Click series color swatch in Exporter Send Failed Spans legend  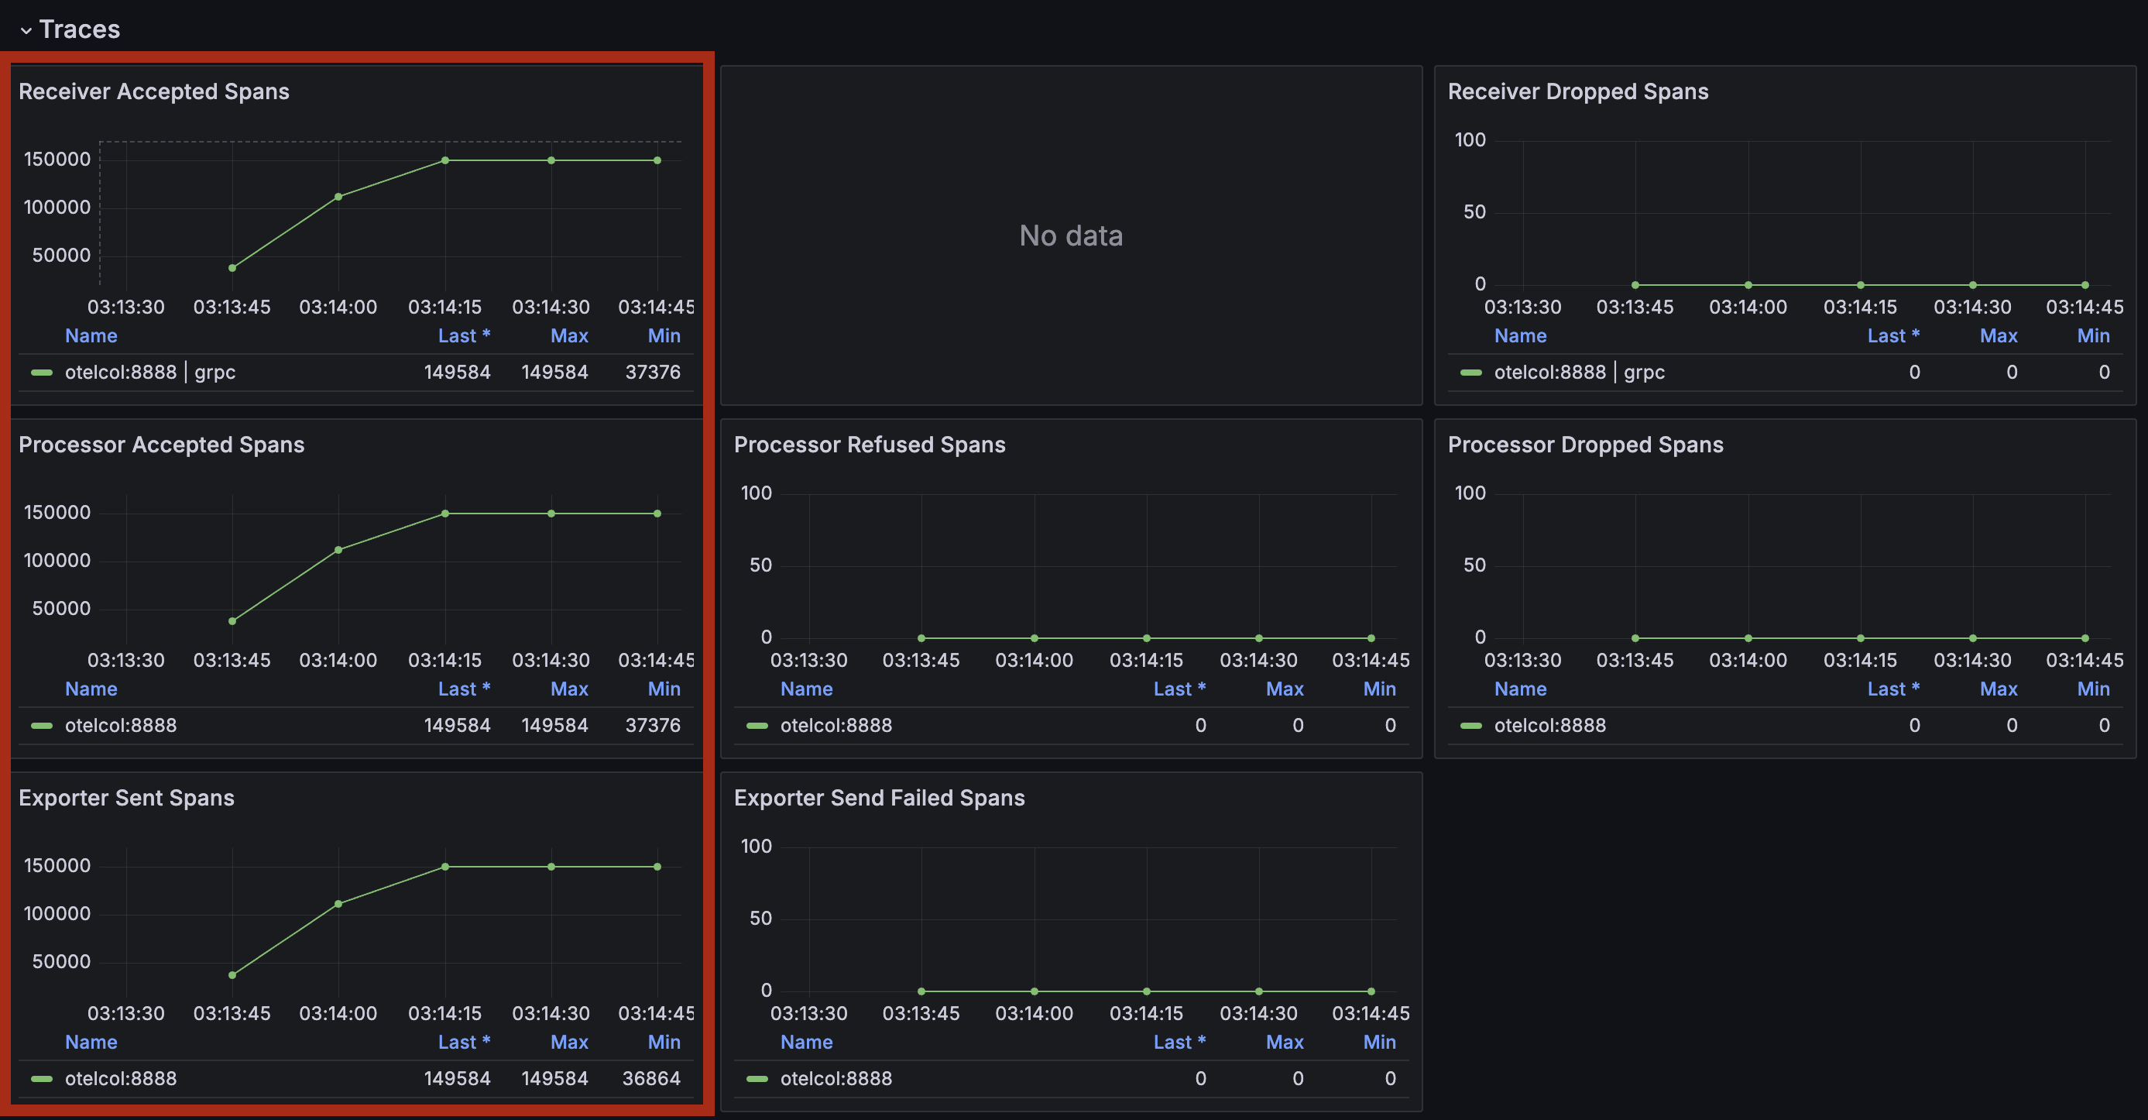[757, 1079]
